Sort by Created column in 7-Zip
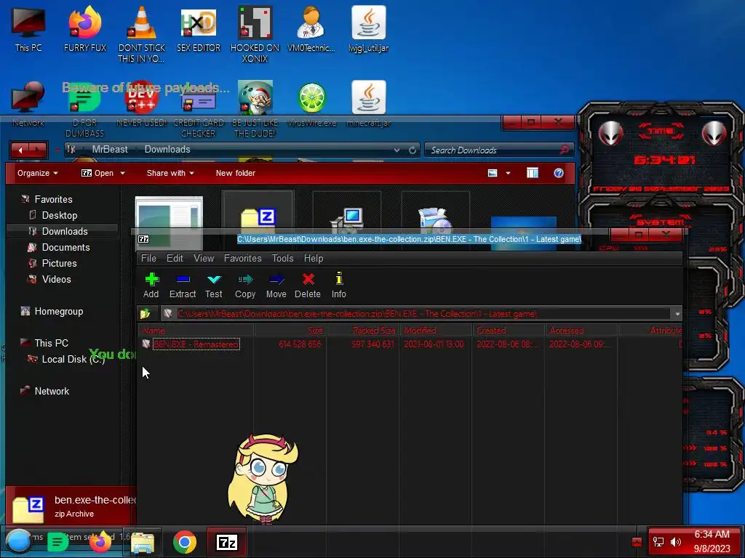The height and width of the screenshot is (558, 745). click(509, 331)
